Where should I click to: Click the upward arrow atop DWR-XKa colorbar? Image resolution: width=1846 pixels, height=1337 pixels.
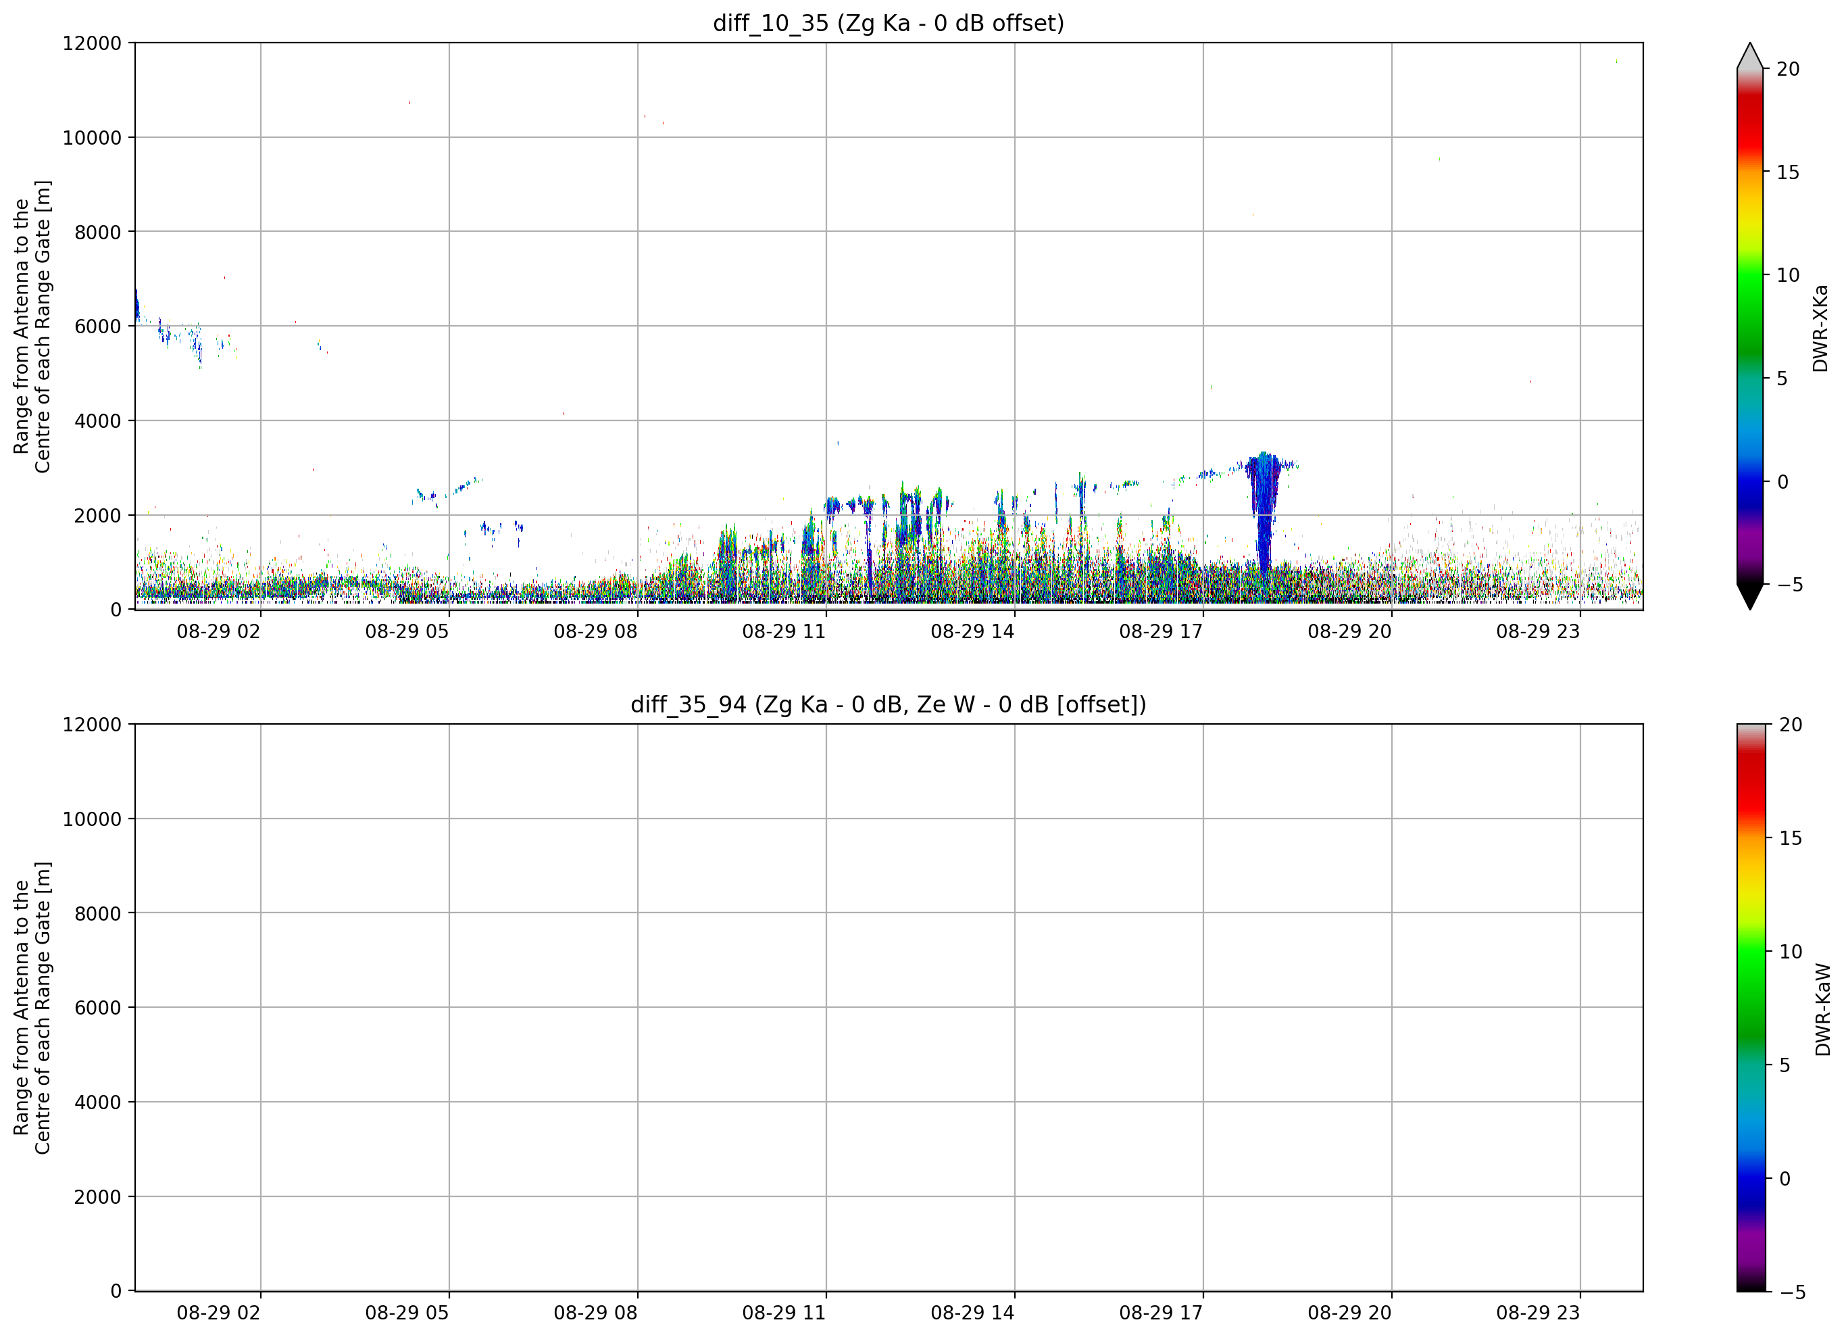point(1749,55)
